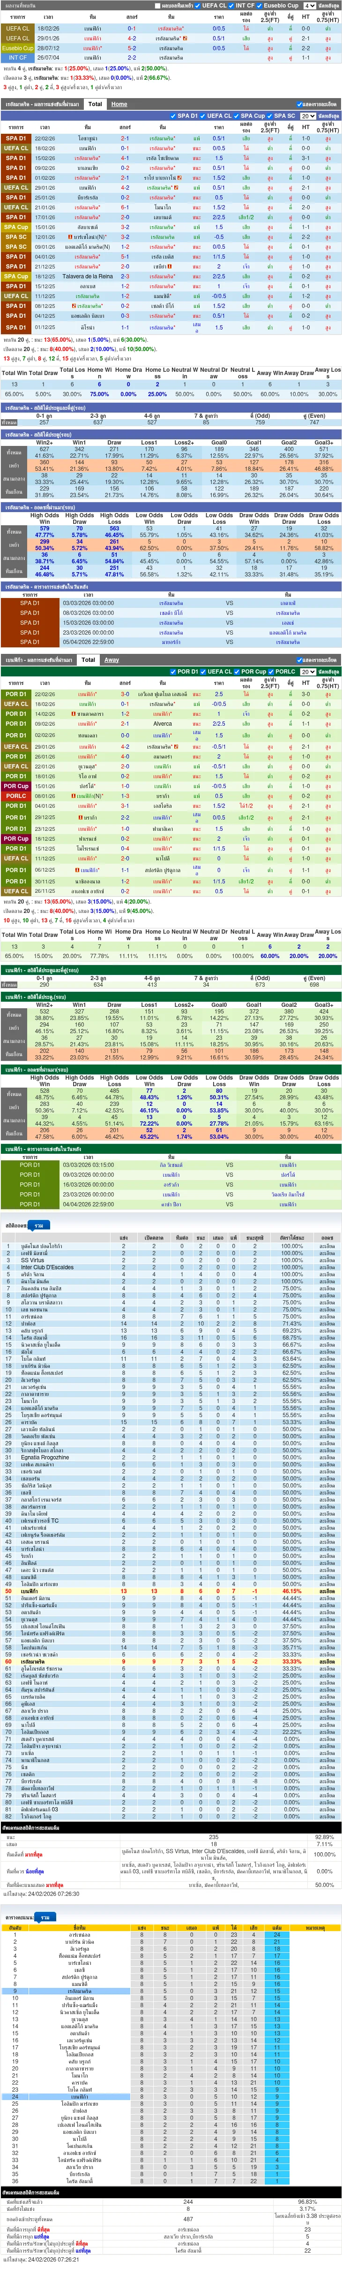Open the 20-match dropdown beside SPA SC
The image size is (342, 2270).
308,115
